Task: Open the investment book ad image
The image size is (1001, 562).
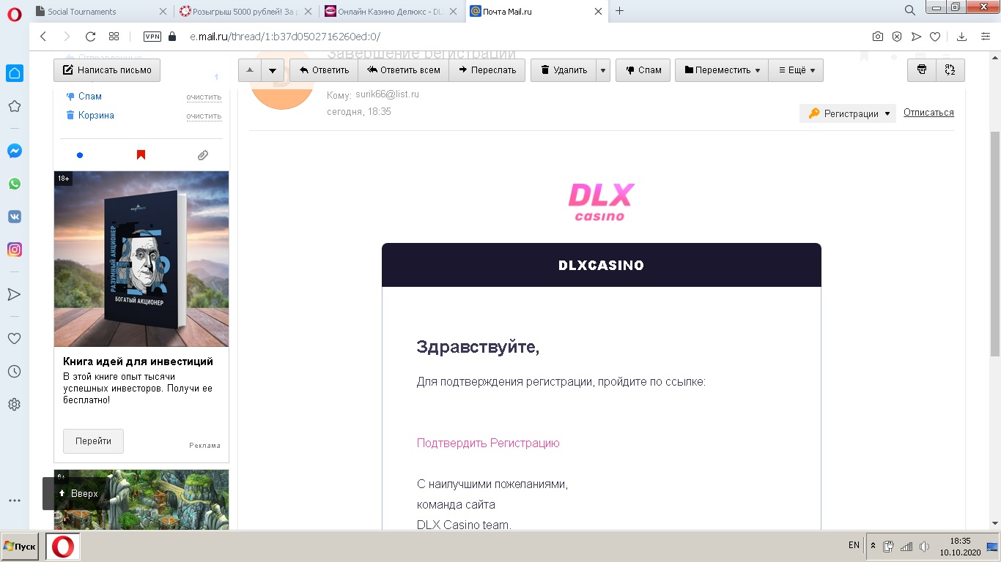Action: point(141,259)
